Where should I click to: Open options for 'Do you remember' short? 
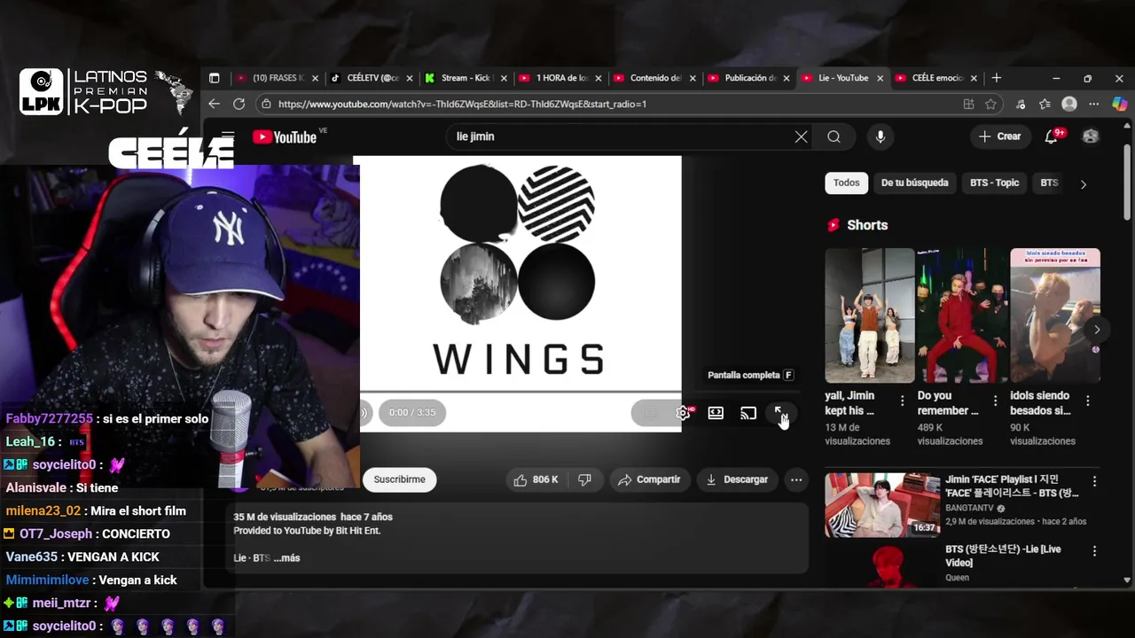click(x=995, y=401)
